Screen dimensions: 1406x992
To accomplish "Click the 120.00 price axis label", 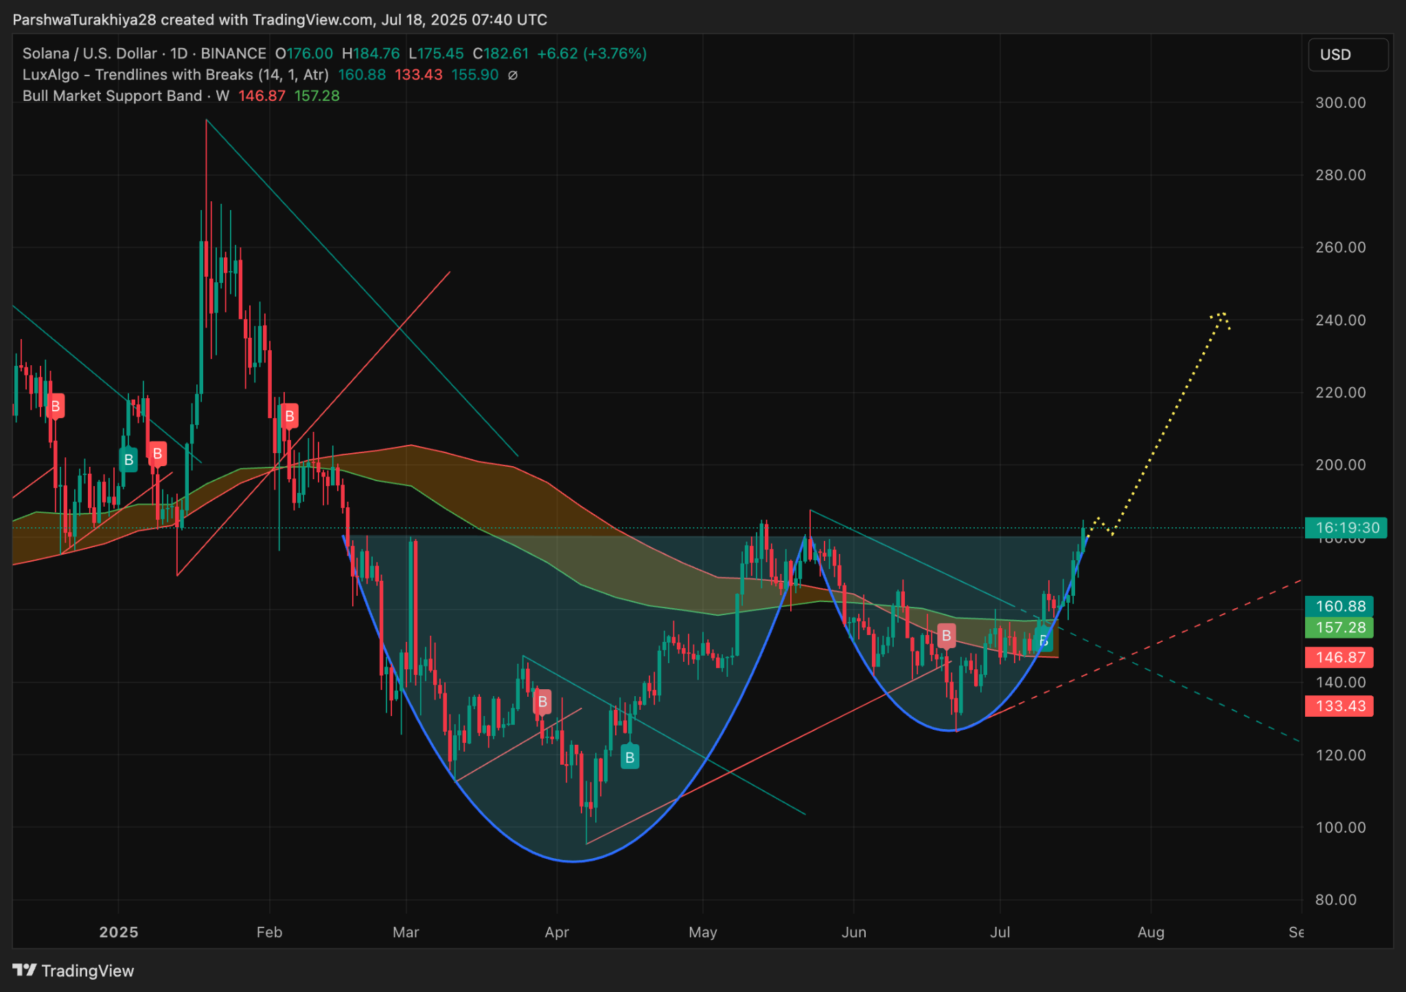I will point(1340,755).
